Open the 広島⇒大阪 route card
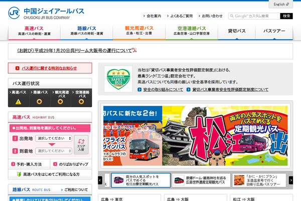Viewport: 301px width, 201px height. pyautogui.click(x=196, y=197)
